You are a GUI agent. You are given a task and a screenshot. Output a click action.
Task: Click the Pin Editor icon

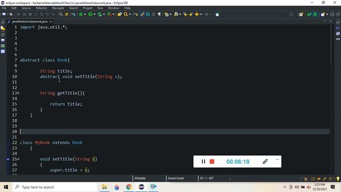217,14
